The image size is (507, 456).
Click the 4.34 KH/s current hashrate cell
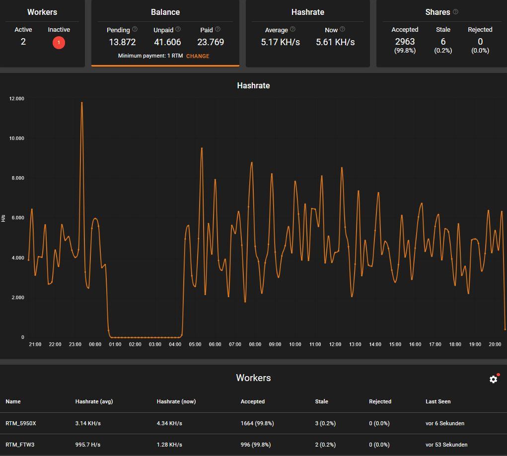[x=169, y=423]
